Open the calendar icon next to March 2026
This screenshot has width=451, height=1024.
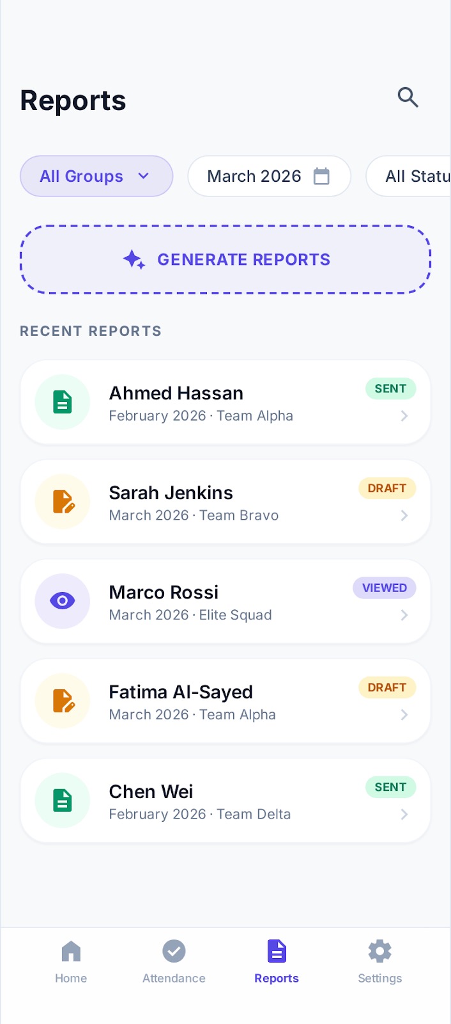[321, 176]
